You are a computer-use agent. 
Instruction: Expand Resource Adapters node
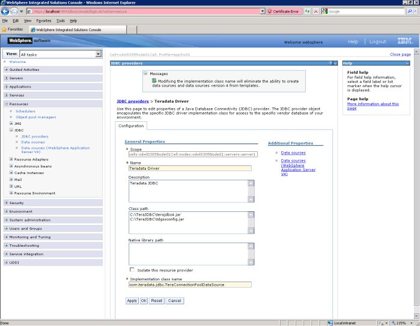click(11, 159)
